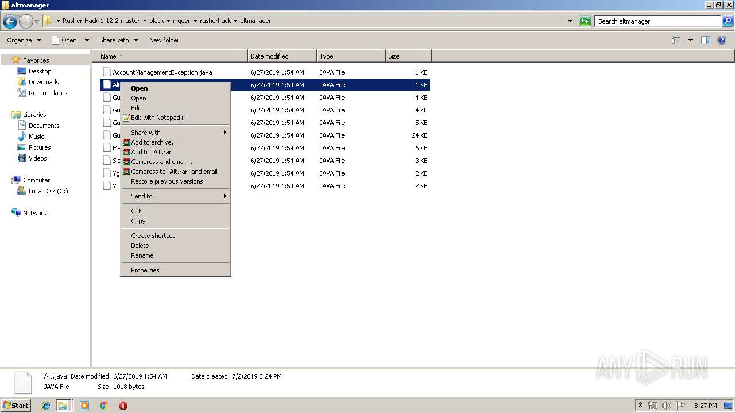
Task: Open Properties from the context menu
Action: 145,270
